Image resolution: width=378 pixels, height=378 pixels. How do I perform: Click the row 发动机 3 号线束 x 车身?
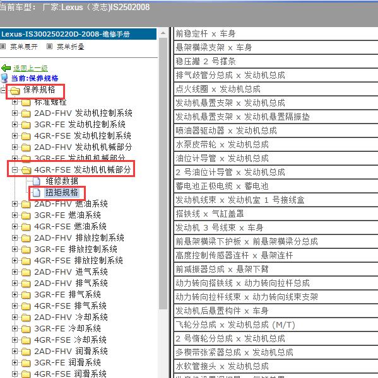(276, 227)
